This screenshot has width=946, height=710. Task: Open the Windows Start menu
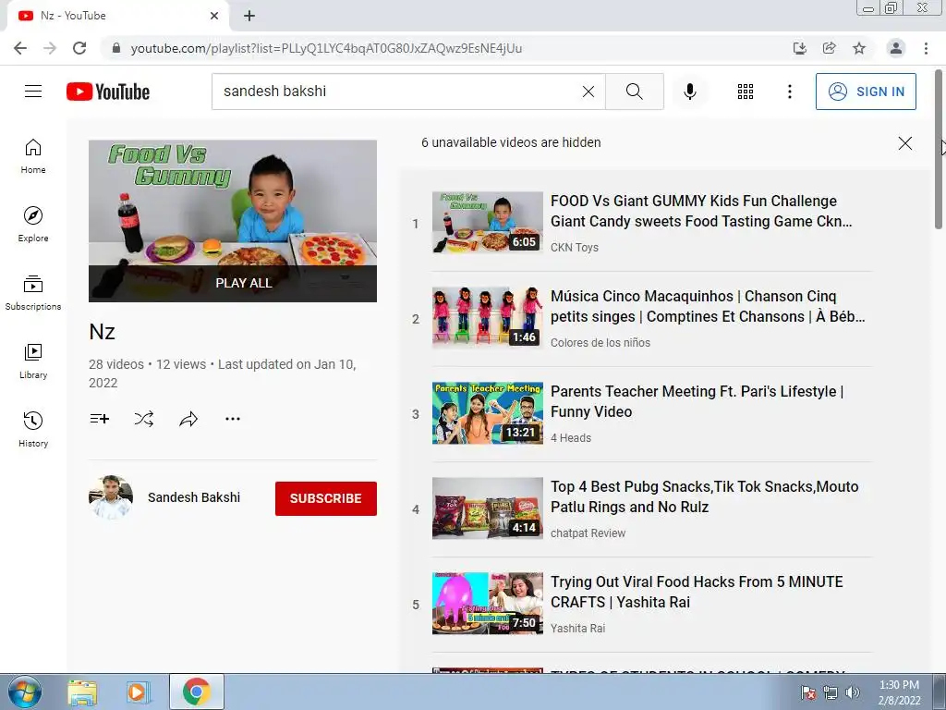click(25, 692)
